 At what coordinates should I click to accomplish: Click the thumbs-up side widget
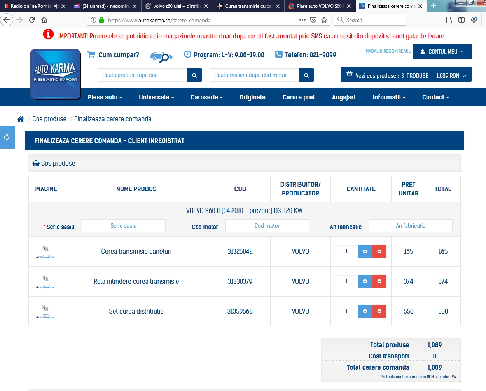(7, 137)
